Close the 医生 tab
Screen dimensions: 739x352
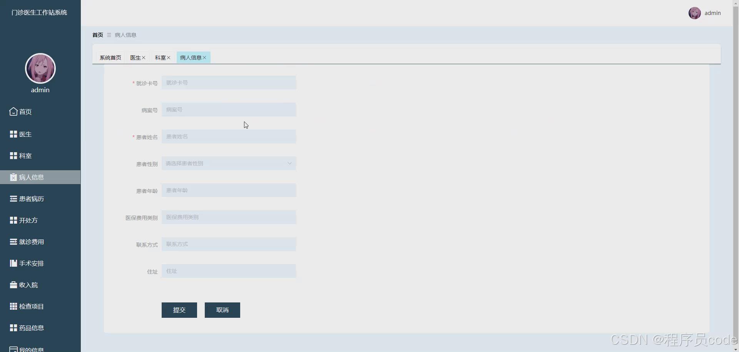click(x=144, y=58)
